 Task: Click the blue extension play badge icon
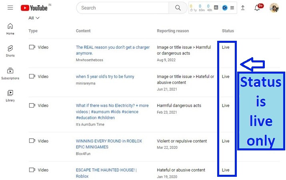tap(225, 8)
